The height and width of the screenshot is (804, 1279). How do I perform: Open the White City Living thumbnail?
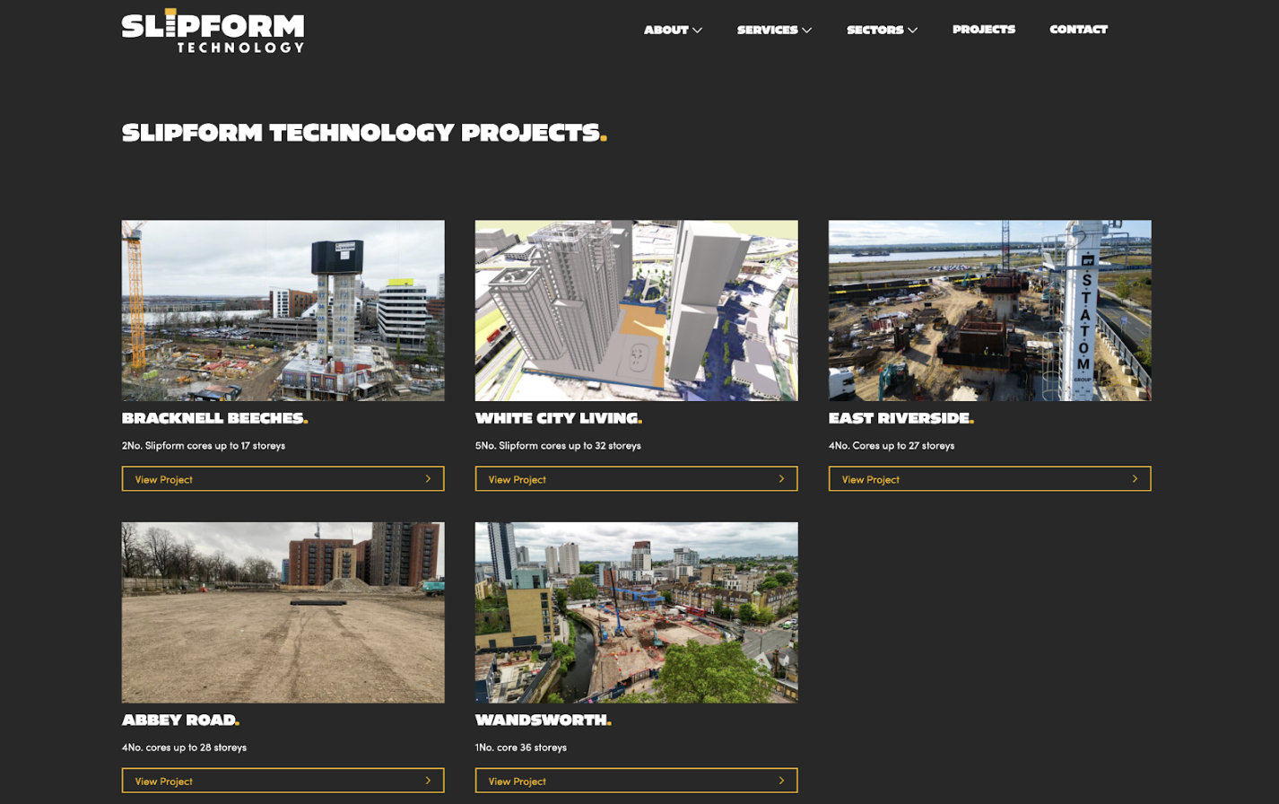click(637, 310)
